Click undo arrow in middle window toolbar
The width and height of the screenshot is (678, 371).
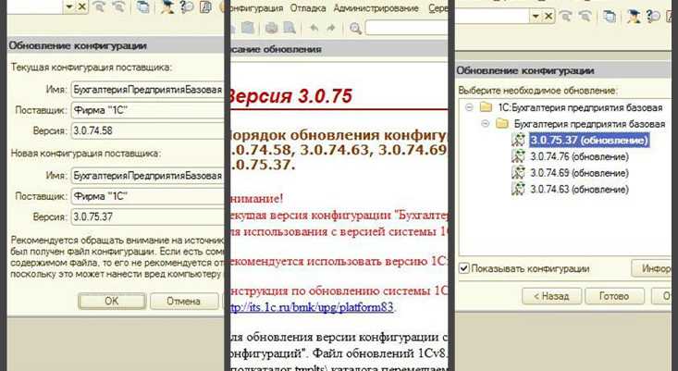tap(314, 29)
